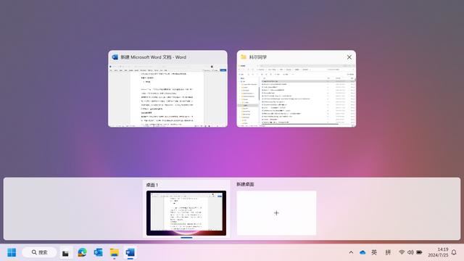Screen dimensions: 464x261
Task: Open the Windows Start menu
Action: coord(12,252)
